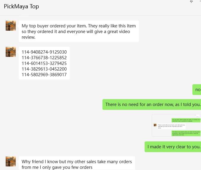The width and height of the screenshot is (201, 170).
Task: Click order number 114-3766738-1225852
Action: point(44,58)
